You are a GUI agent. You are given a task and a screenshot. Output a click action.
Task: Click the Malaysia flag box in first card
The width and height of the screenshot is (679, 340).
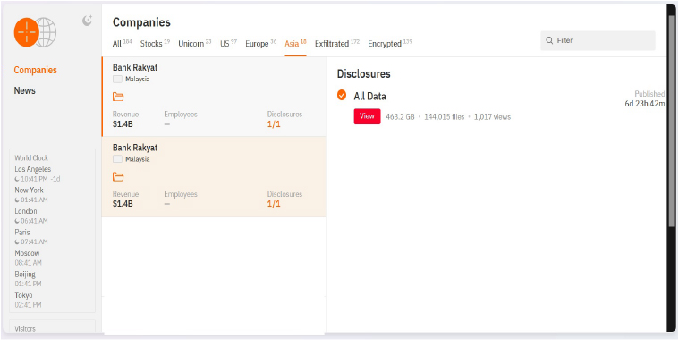pyautogui.click(x=117, y=80)
